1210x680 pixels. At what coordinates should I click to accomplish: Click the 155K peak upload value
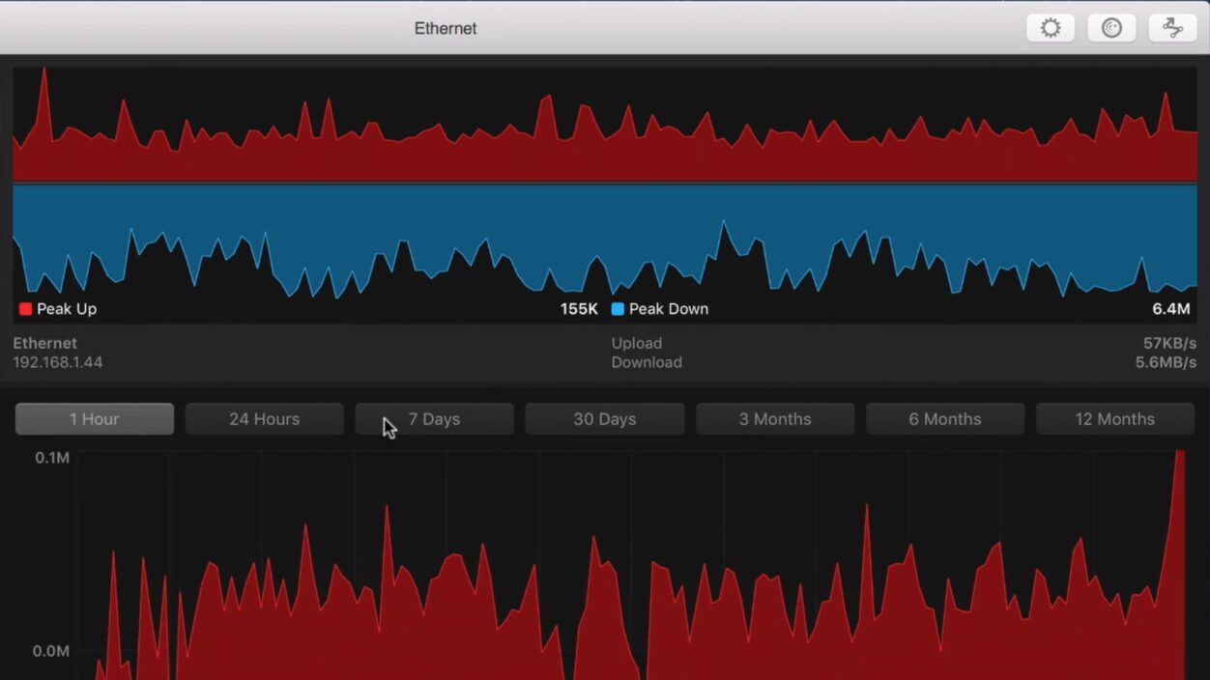(x=579, y=309)
